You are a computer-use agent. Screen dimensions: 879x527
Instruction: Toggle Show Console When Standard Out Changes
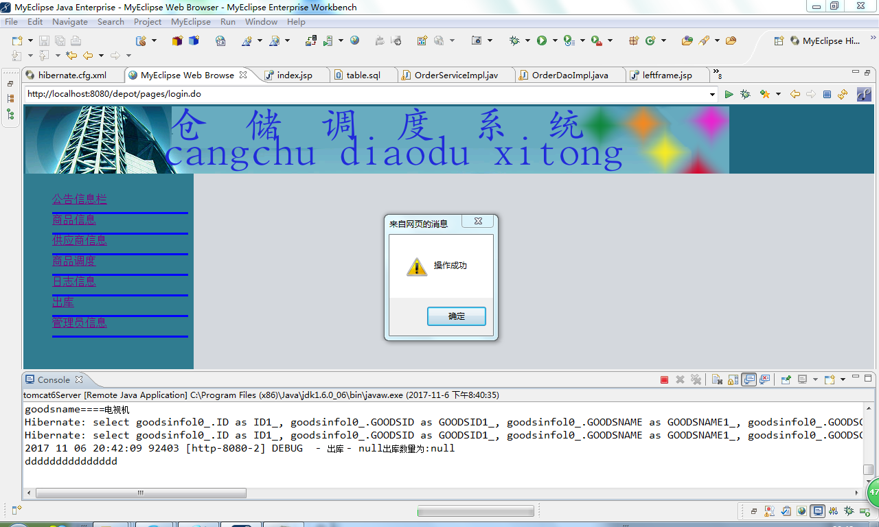pos(749,379)
